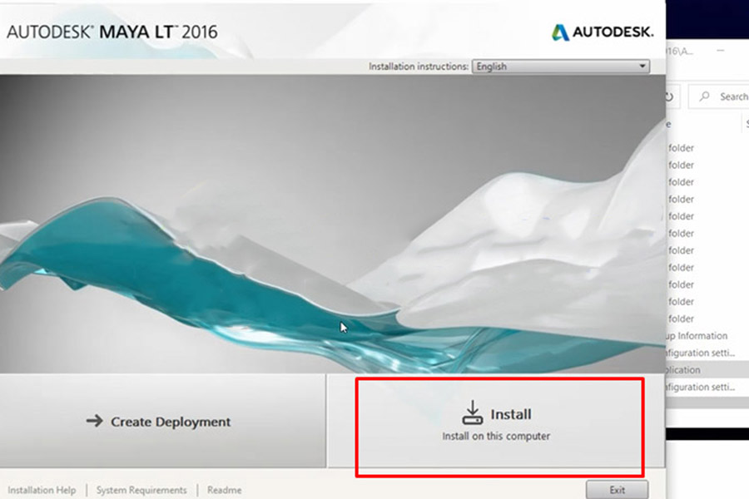
Task: Click Install on this computer button
Action: [495, 421]
